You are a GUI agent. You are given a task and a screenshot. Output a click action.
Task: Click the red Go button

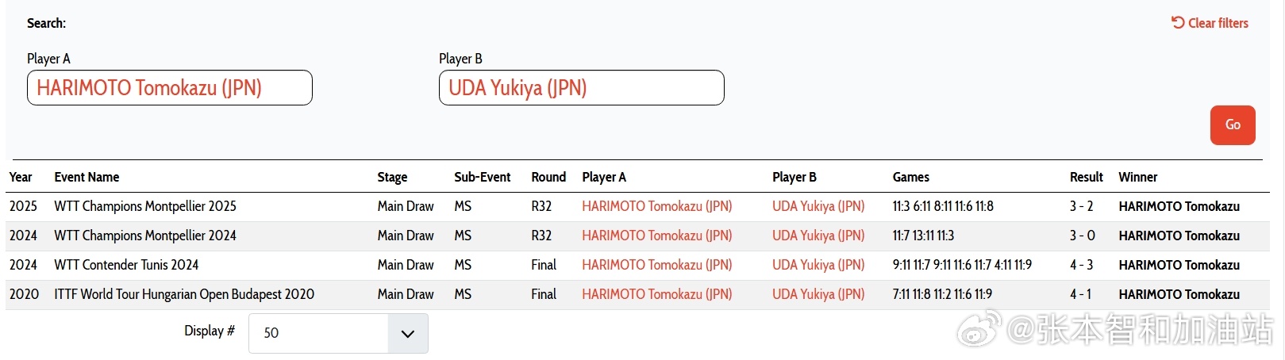(x=1233, y=125)
